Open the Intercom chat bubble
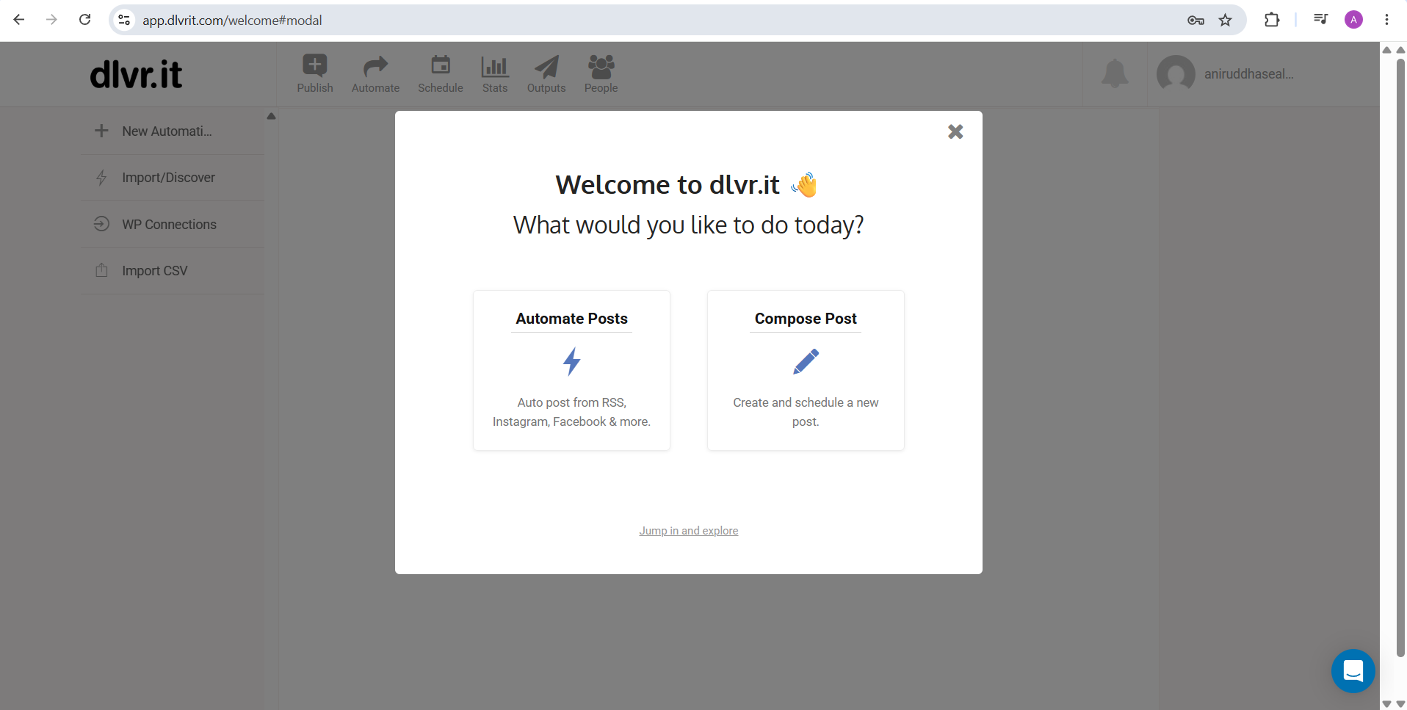Screen dimensions: 1407x710 1353,671
